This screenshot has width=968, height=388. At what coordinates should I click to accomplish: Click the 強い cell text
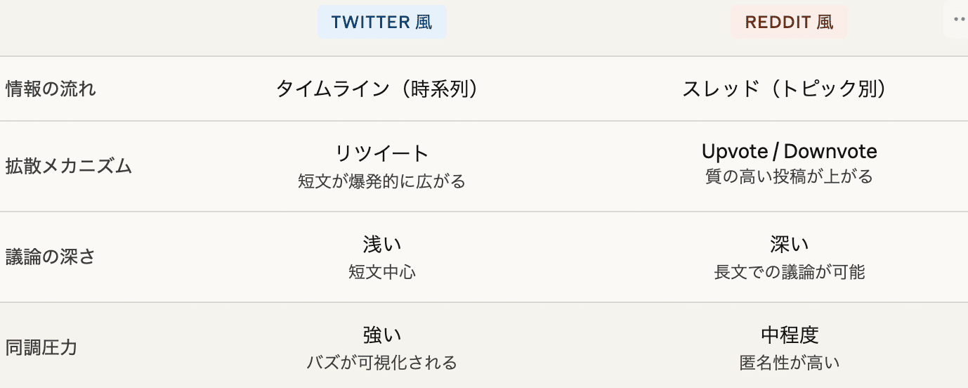pyautogui.click(x=381, y=335)
